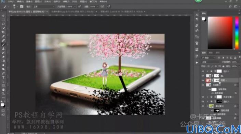Open the 编辑 (Edit) menu

tap(20, 1)
